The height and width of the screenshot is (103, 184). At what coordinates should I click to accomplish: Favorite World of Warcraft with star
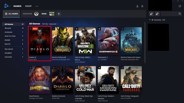(x=53, y=29)
